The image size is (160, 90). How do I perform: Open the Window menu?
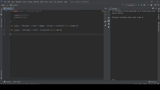tap(60, 2)
